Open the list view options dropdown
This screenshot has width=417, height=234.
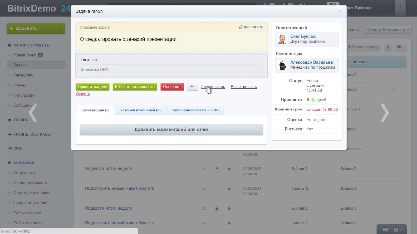point(400,47)
